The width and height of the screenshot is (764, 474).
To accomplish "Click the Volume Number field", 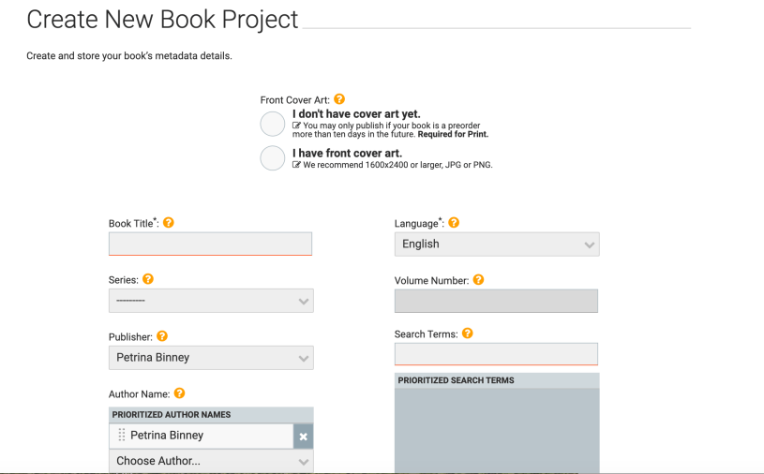I will click(x=496, y=301).
